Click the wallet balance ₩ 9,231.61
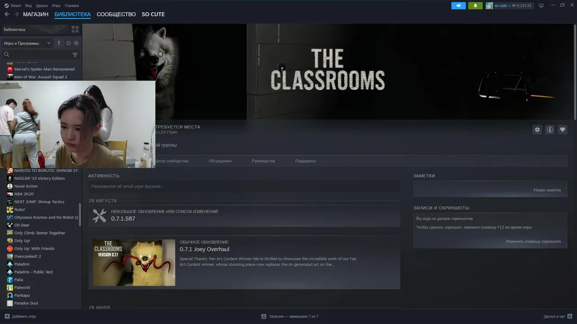Screen dimensions: 577x324 pyautogui.click(x=522, y=5)
